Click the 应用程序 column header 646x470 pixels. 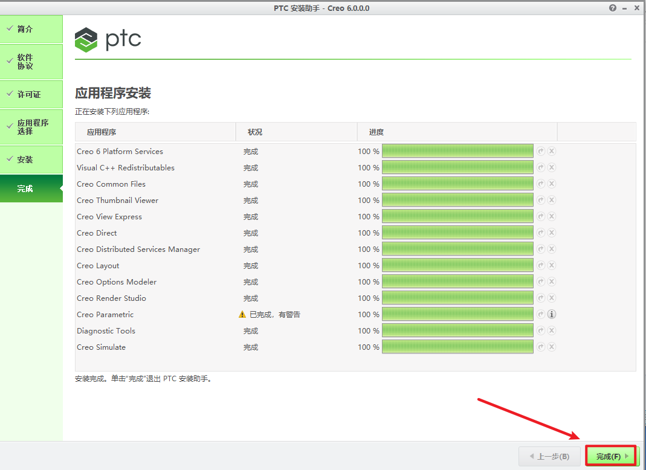tap(102, 132)
